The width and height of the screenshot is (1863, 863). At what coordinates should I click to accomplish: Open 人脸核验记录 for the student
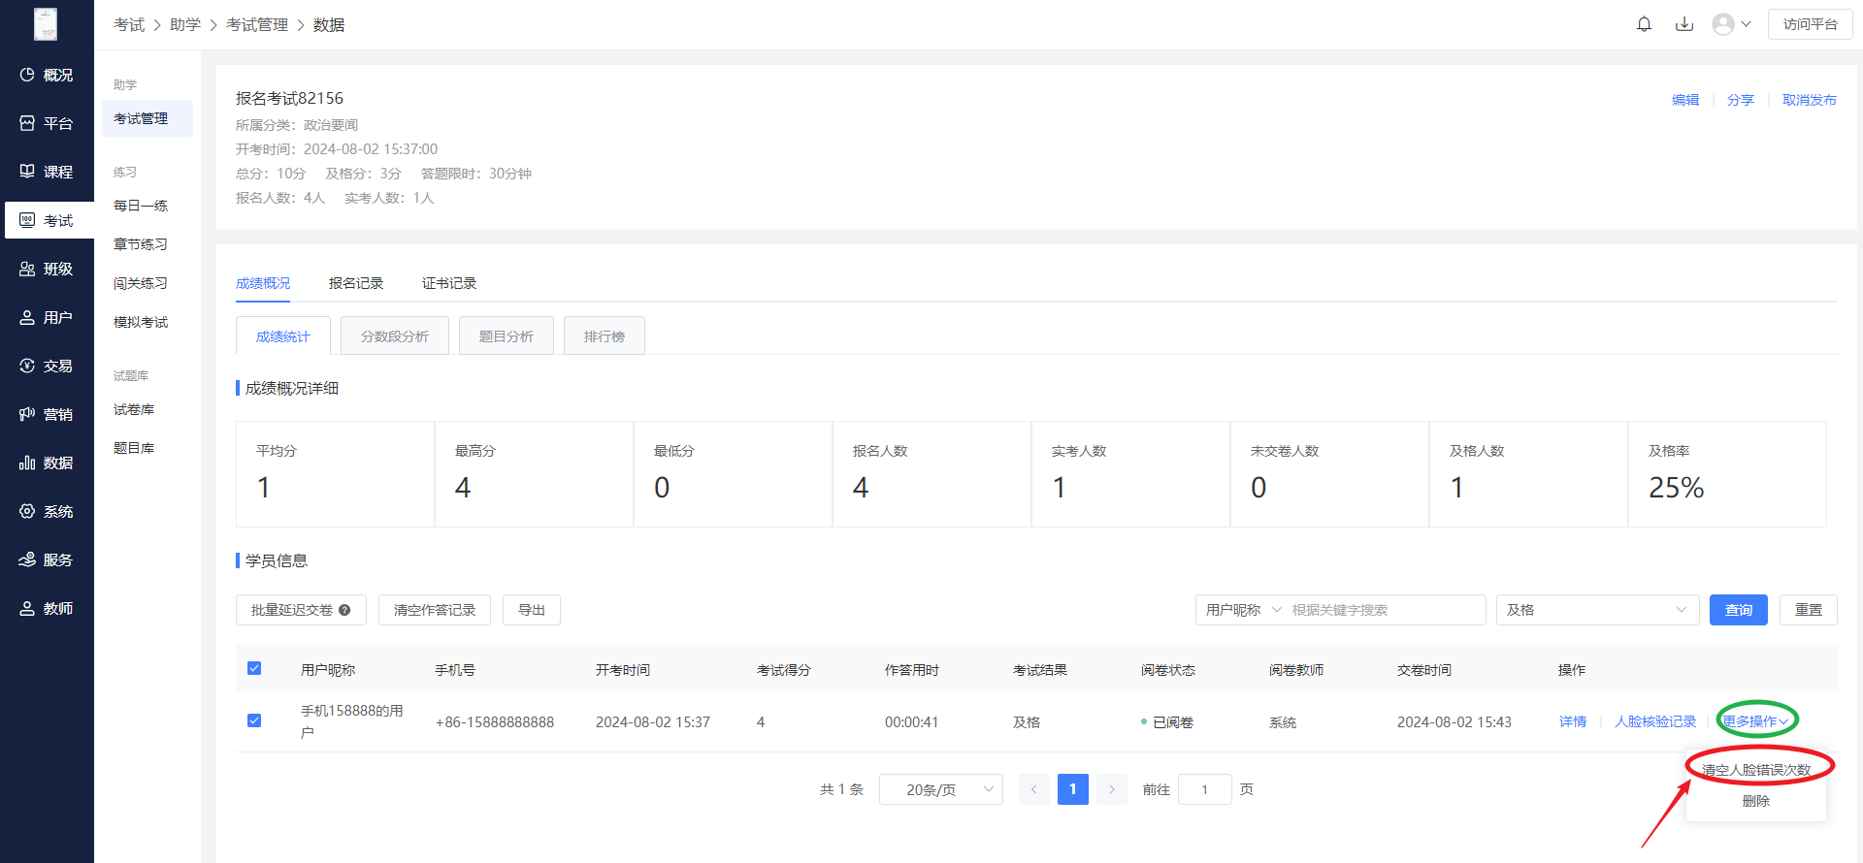1655,721
